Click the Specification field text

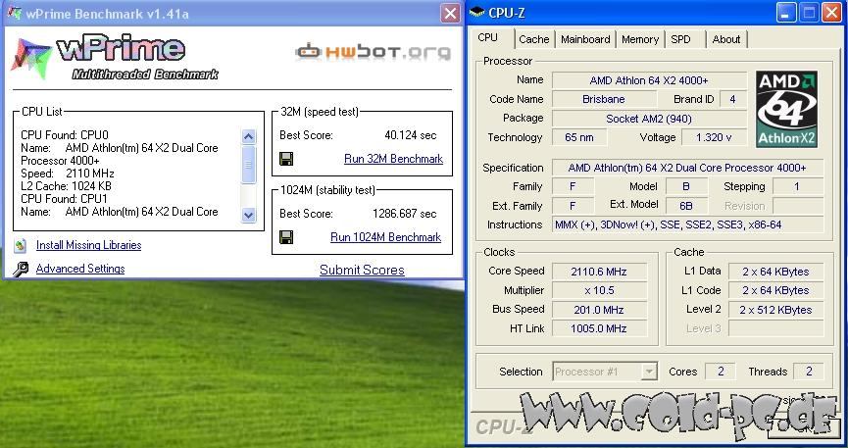click(687, 168)
